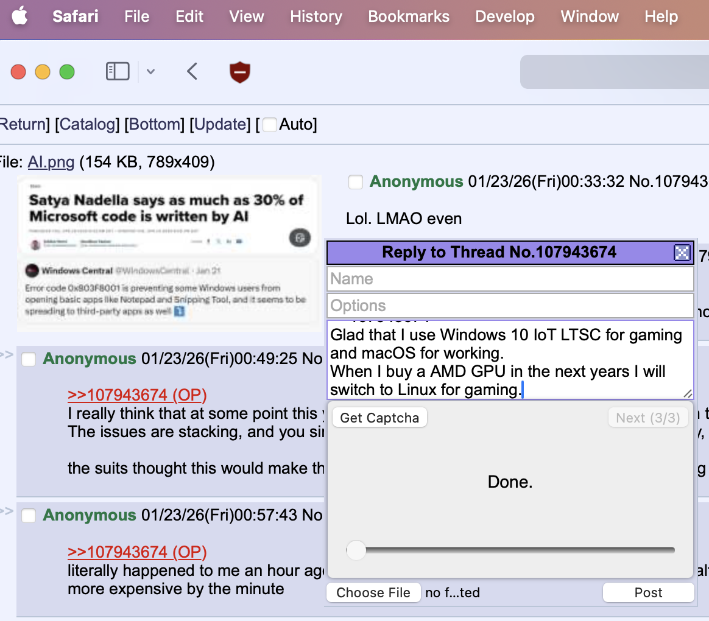709x621 pixels.
Task: Go back to the previous page
Action: [x=192, y=71]
